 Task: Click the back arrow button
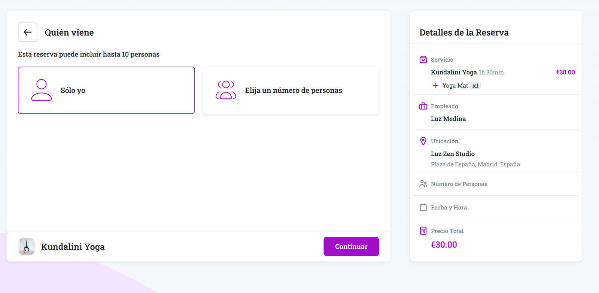click(x=28, y=32)
